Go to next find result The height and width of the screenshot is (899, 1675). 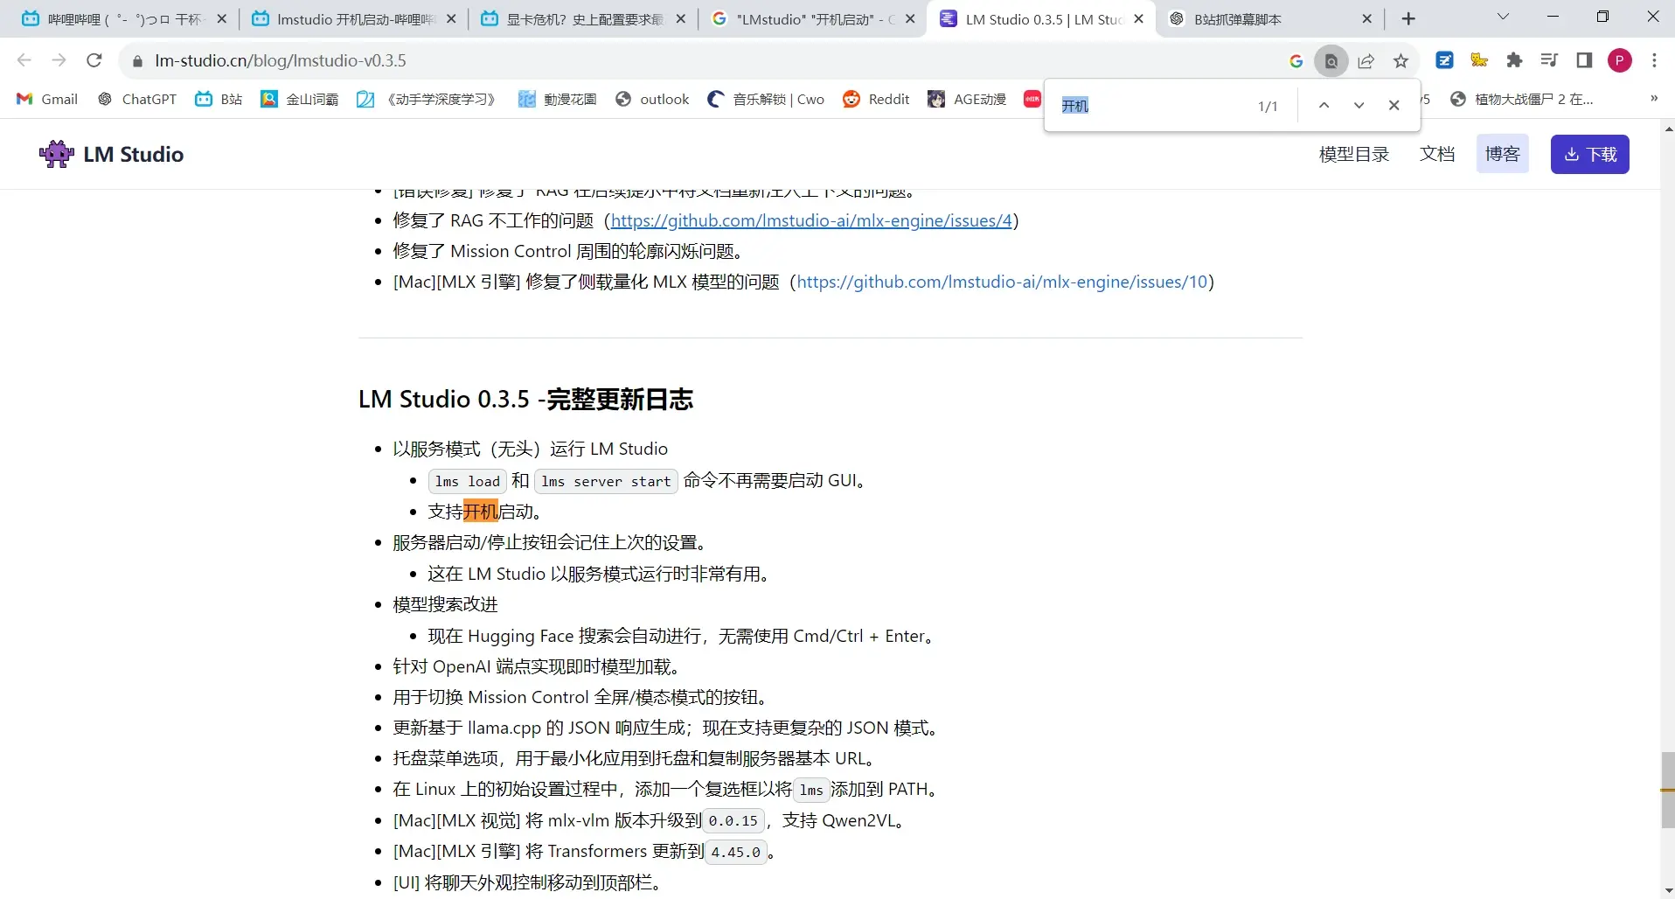click(x=1359, y=106)
